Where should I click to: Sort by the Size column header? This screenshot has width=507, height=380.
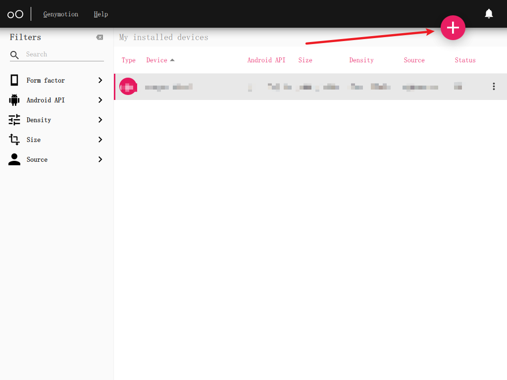[305, 60]
